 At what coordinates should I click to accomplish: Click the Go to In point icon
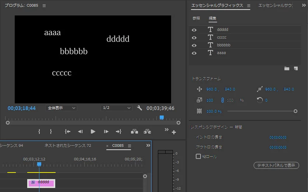pyautogui.click(x=68, y=132)
